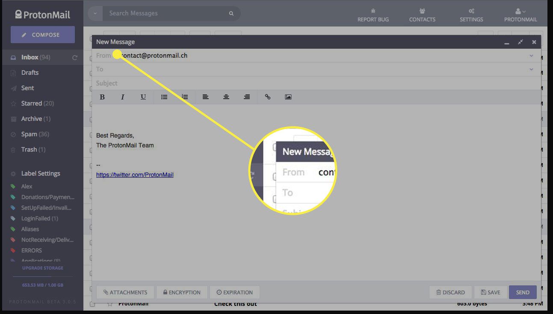This screenshot has height=314, width=553.
Task: Open Report Bug
Action: [x=373, y=15]
